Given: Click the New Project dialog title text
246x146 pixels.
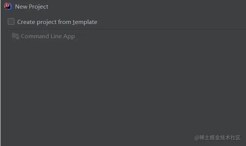Looking at the screenshot, I should (31, 7).
